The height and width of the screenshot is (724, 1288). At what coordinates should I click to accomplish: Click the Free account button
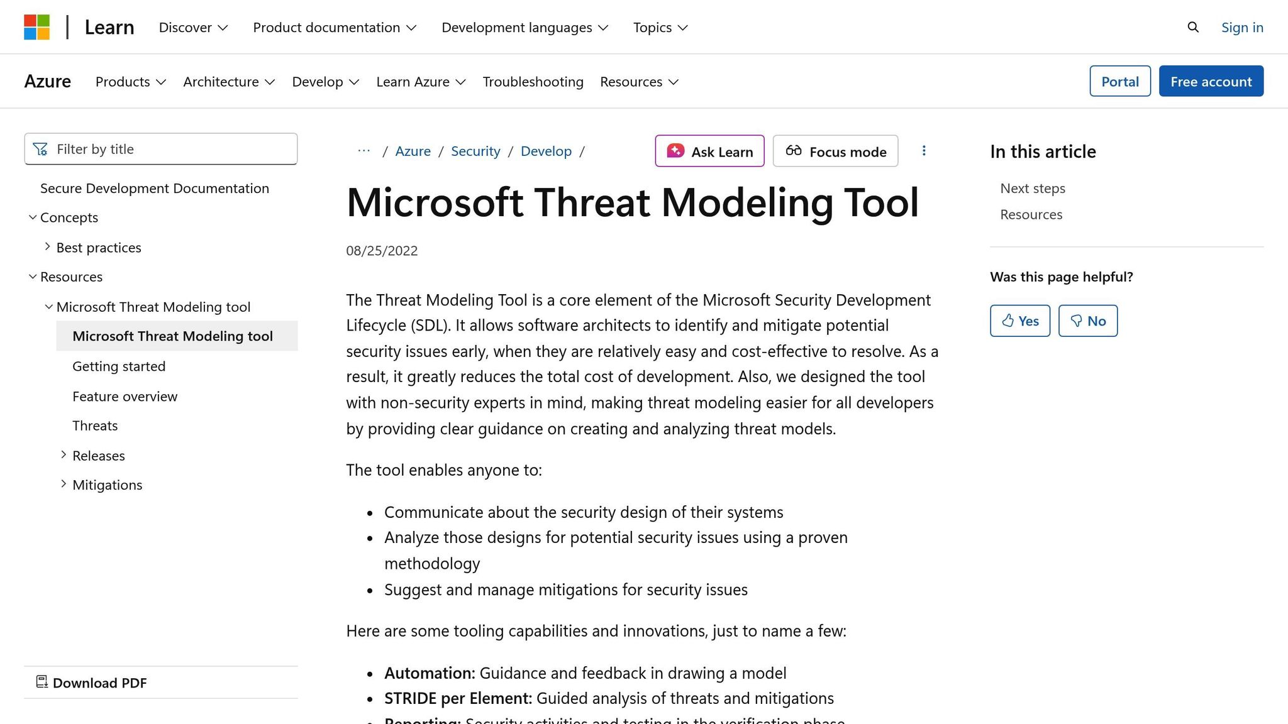tap(1211, 81)
